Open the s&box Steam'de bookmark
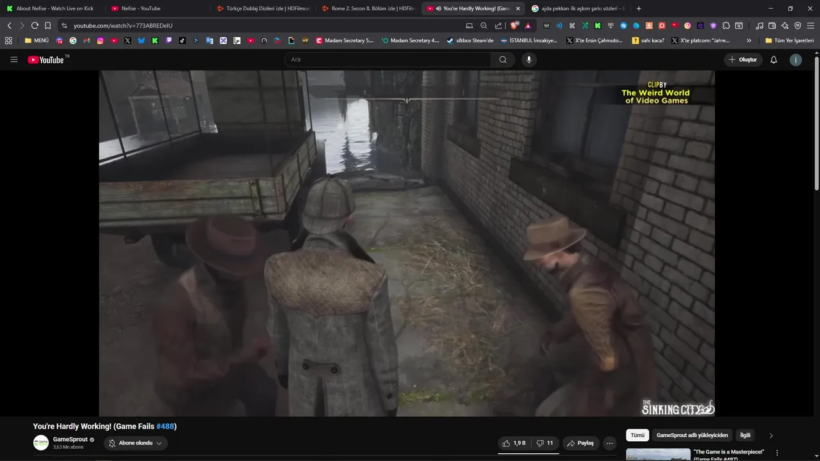The image size is (820, 461). pyautogui.click(x=470, y=40)
